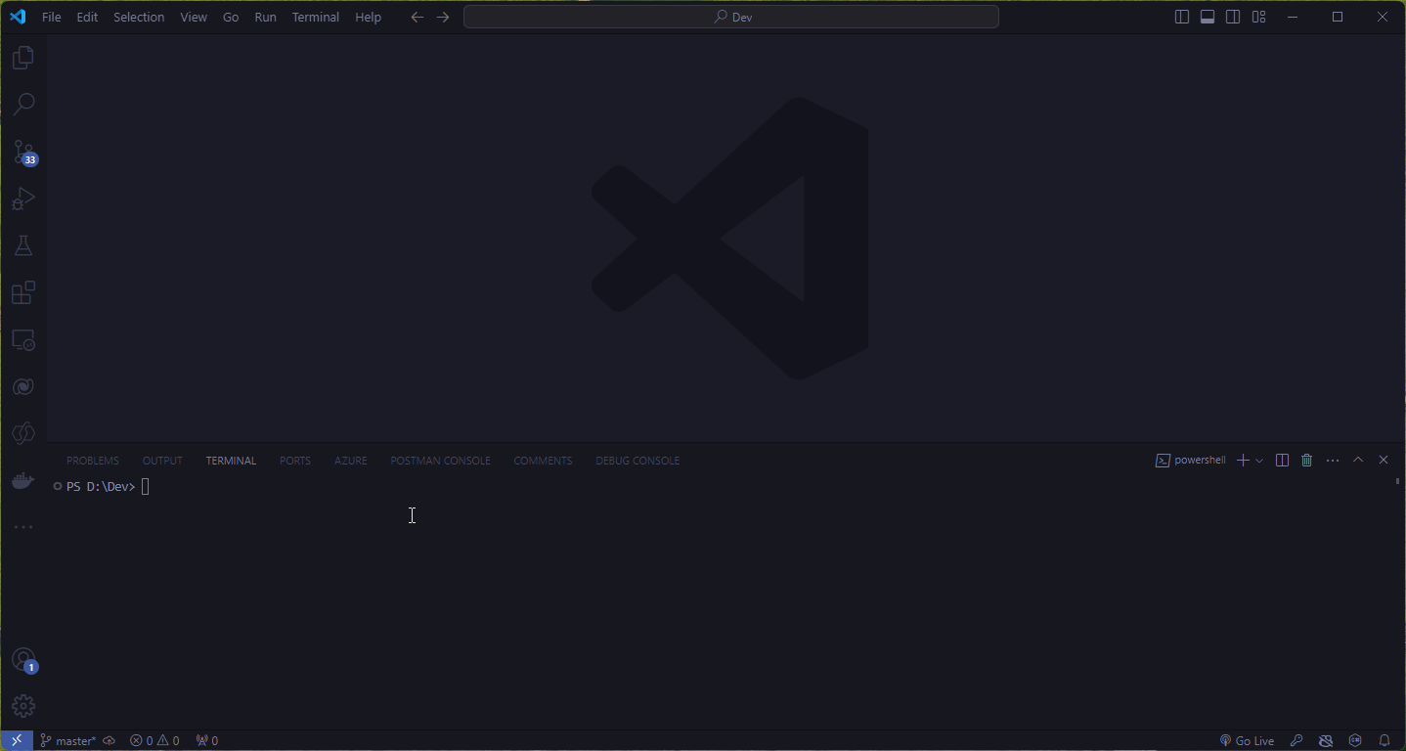Switch to the PROBLEMS tab
The image size is (1406, 751).
[92, 460]
